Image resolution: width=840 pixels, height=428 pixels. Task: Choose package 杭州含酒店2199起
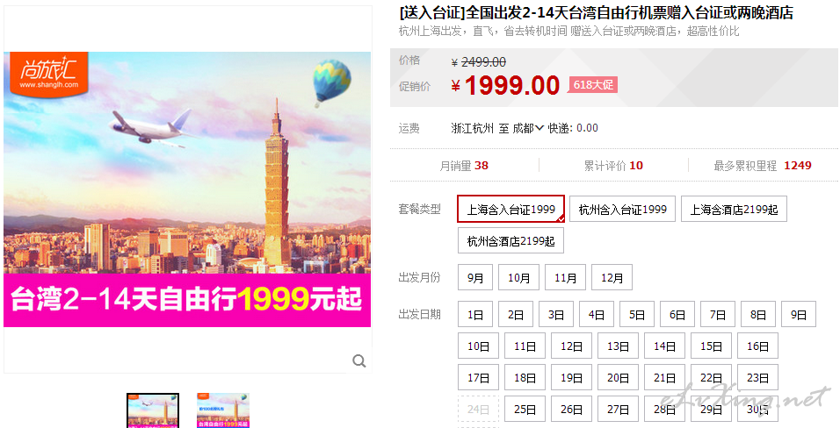coord(511,240)
